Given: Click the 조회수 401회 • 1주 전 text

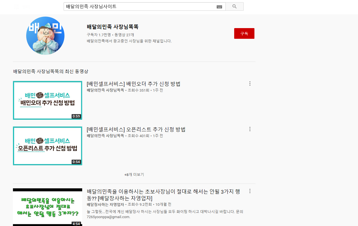Looking at the screenshot, I should pos(145,136).
